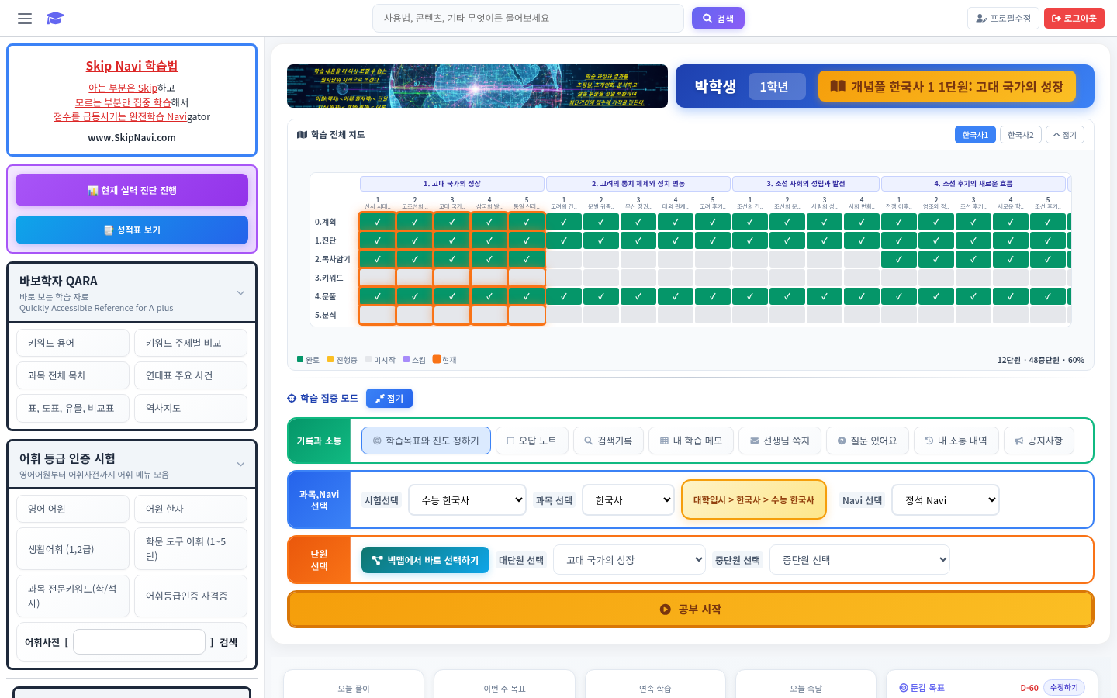Click the 어휘사전 search input field
The width and height of the screenshot is (1117, 698).
(x=139, y=642)
